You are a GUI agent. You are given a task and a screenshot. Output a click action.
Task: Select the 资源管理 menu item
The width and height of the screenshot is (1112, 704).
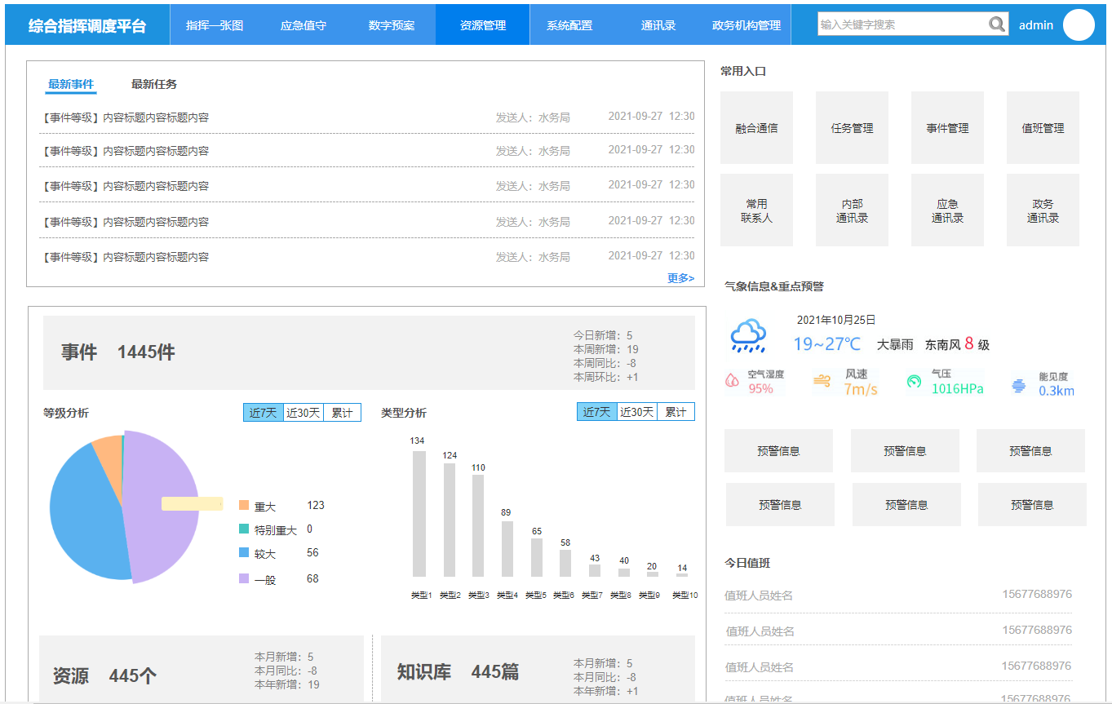tap(483, 25)
